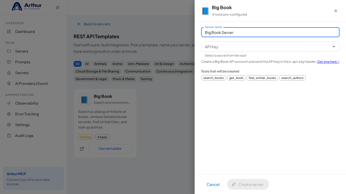This screenshot has width=346, height=194.
Task: Click 'Select a secret from the vault' hint
Action: pyautogui.click(x=225, y=56)
